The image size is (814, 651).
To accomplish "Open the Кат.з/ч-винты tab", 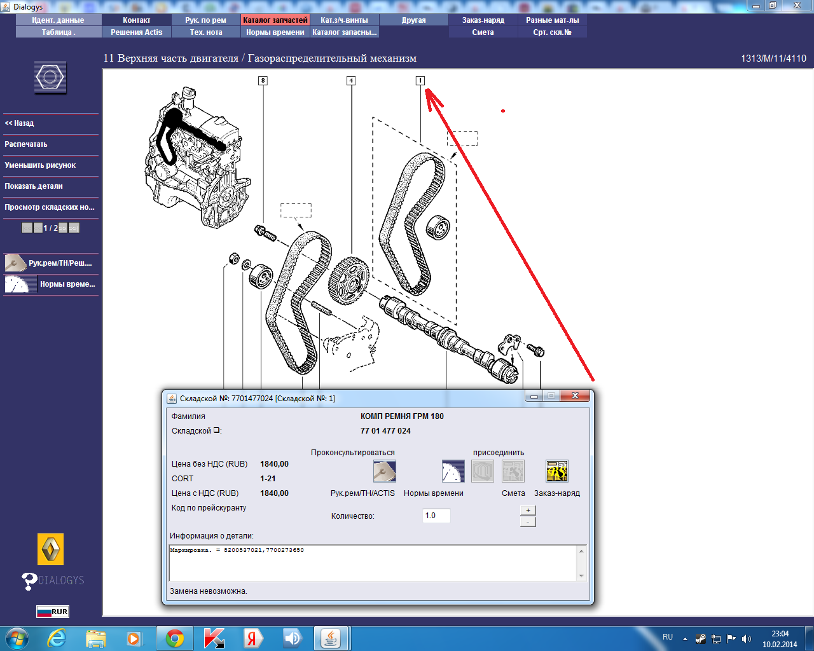I will (x=345, y=20).
